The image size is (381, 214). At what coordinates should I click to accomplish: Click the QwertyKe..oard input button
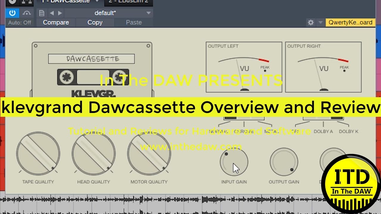[350, 23]
